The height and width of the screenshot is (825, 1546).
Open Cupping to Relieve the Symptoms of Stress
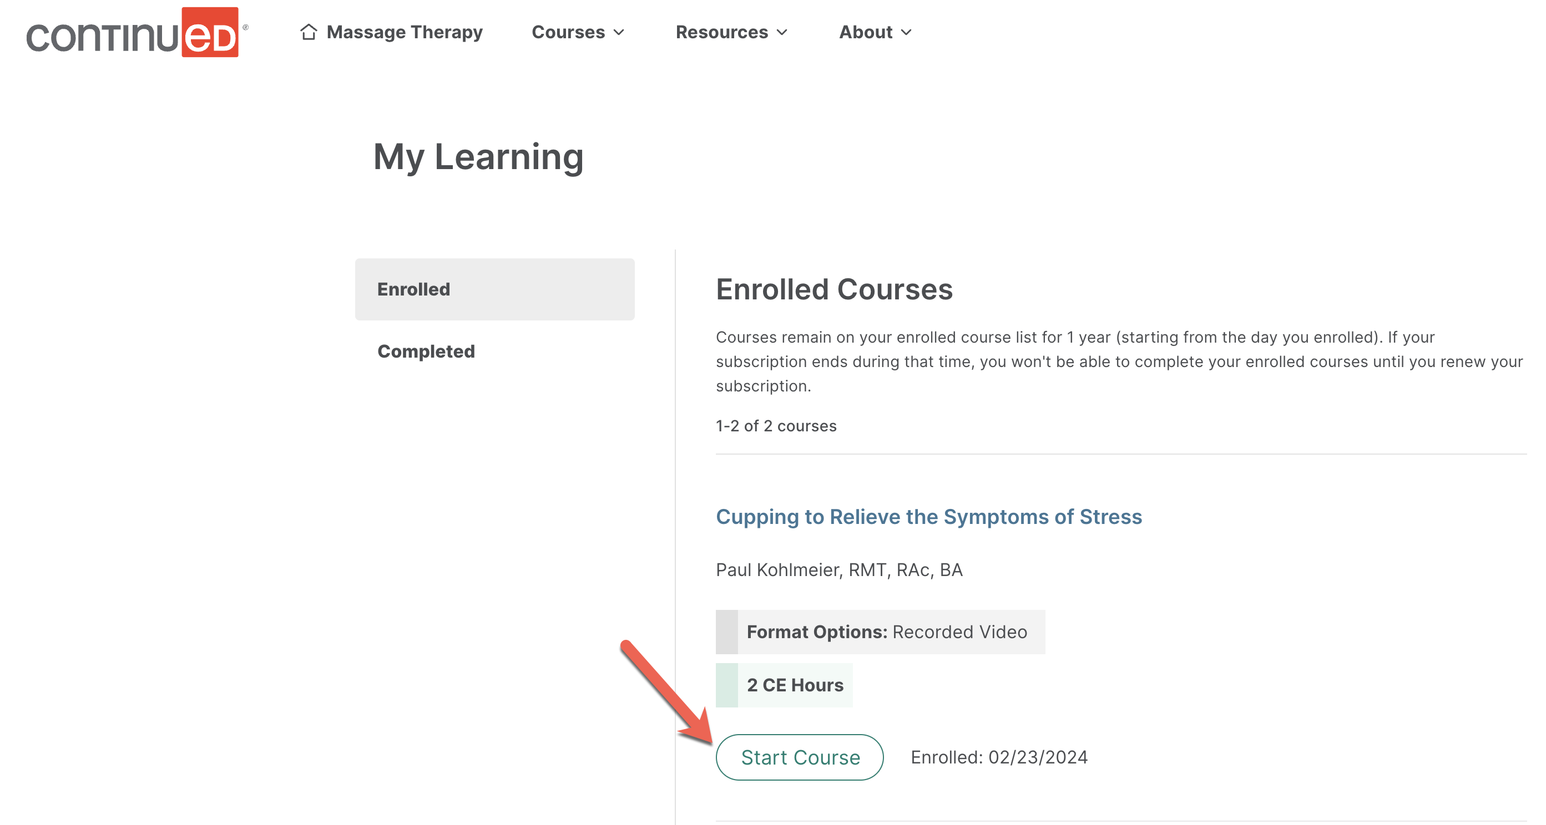928,517
